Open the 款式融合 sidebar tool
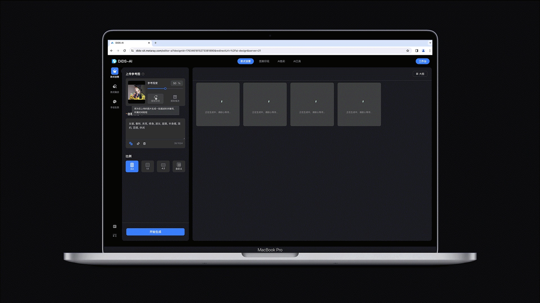This screenshot has width=540, height=303. coord(114,88)
